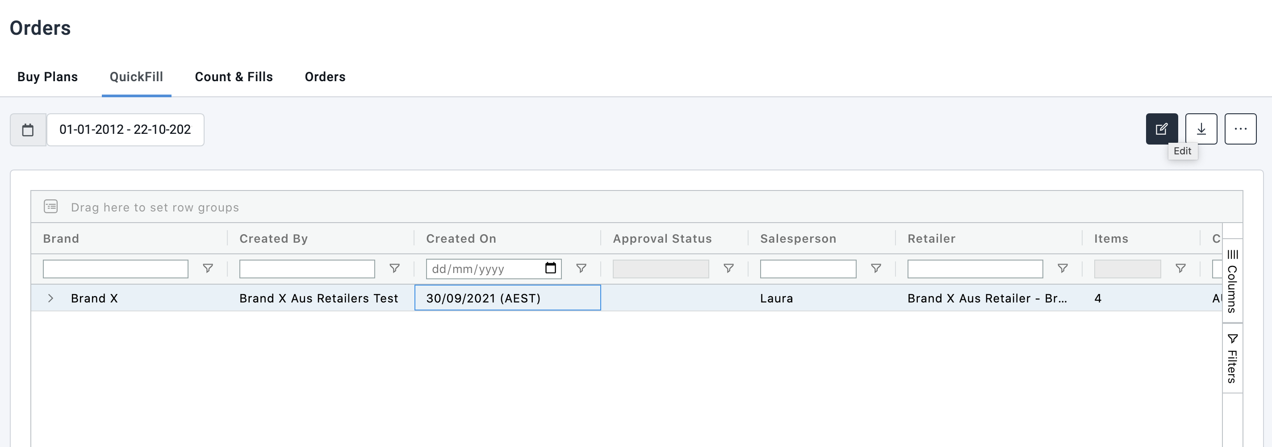1272x447 pixels.
Task: Switch to the Count & Fills tab
Action: tap(234, 77)
